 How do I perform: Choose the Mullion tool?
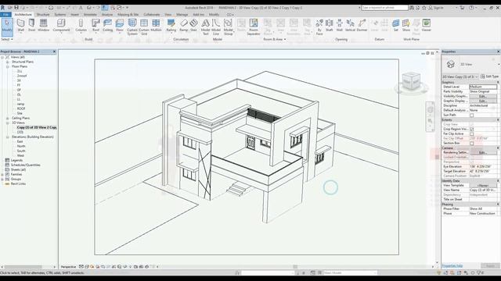(156, 25)
